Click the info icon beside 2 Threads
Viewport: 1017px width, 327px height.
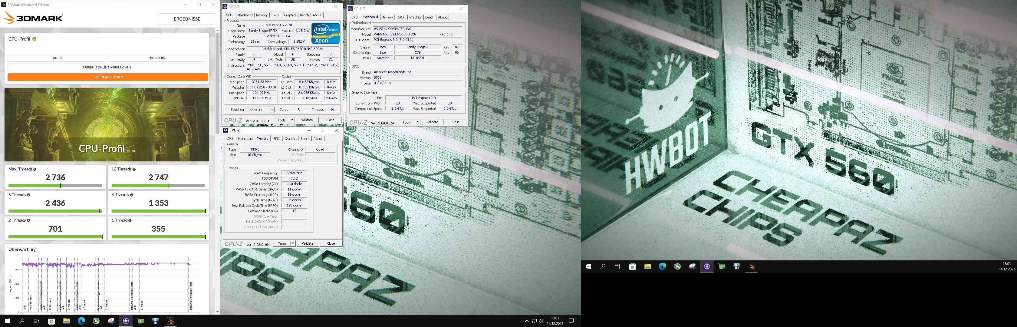click(x=28, y=220)
